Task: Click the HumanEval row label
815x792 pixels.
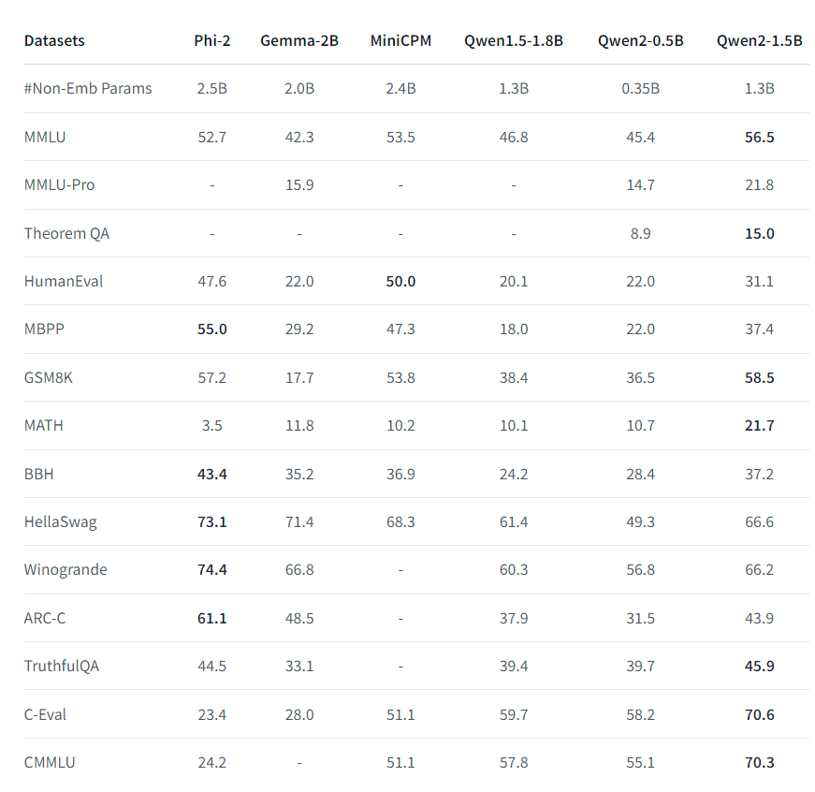Action: tap(64, 281)
